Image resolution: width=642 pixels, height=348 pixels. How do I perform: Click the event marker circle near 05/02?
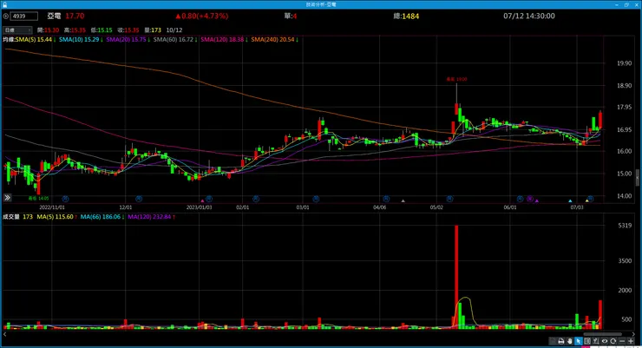click(449, 199)
